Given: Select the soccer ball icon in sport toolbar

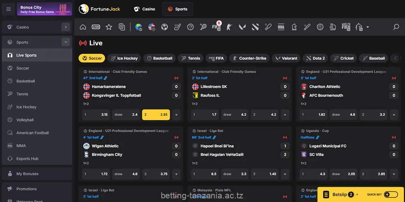Looking at the screenshot, I should 164,27.
